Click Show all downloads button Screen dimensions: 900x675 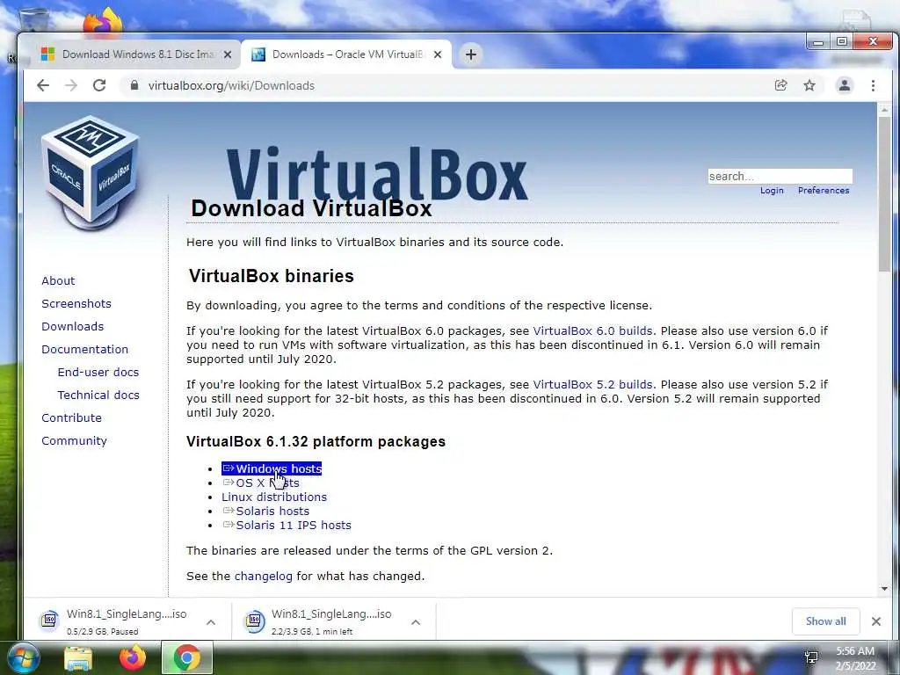[x=825, y=621]
